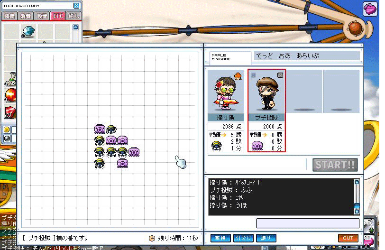Click the 棄権 forfeit button
This screenshot has height=250, width=385.
(220, 238)
